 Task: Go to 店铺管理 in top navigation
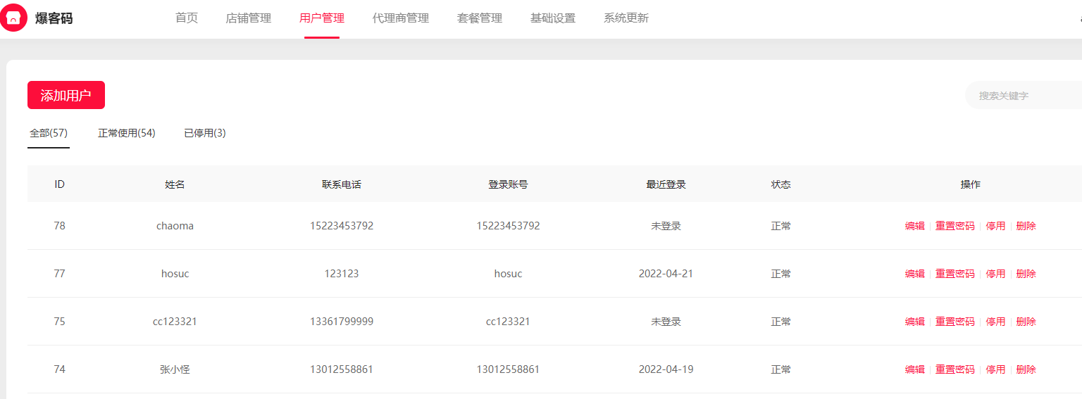[248, 18]
